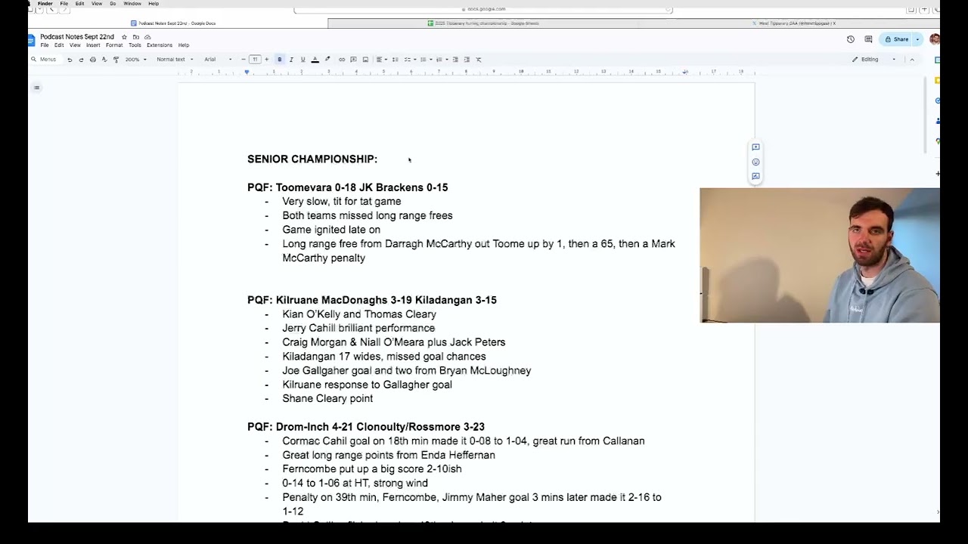Open the Arial font dropdown
The height and width of the screenshot is (544, 968).
218,60
